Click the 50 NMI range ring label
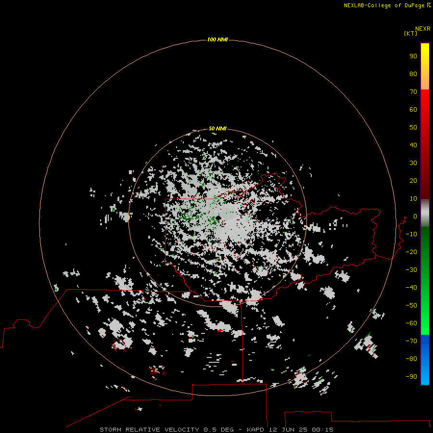This screenshot has width=433, height=433. [x=217, y=128]
